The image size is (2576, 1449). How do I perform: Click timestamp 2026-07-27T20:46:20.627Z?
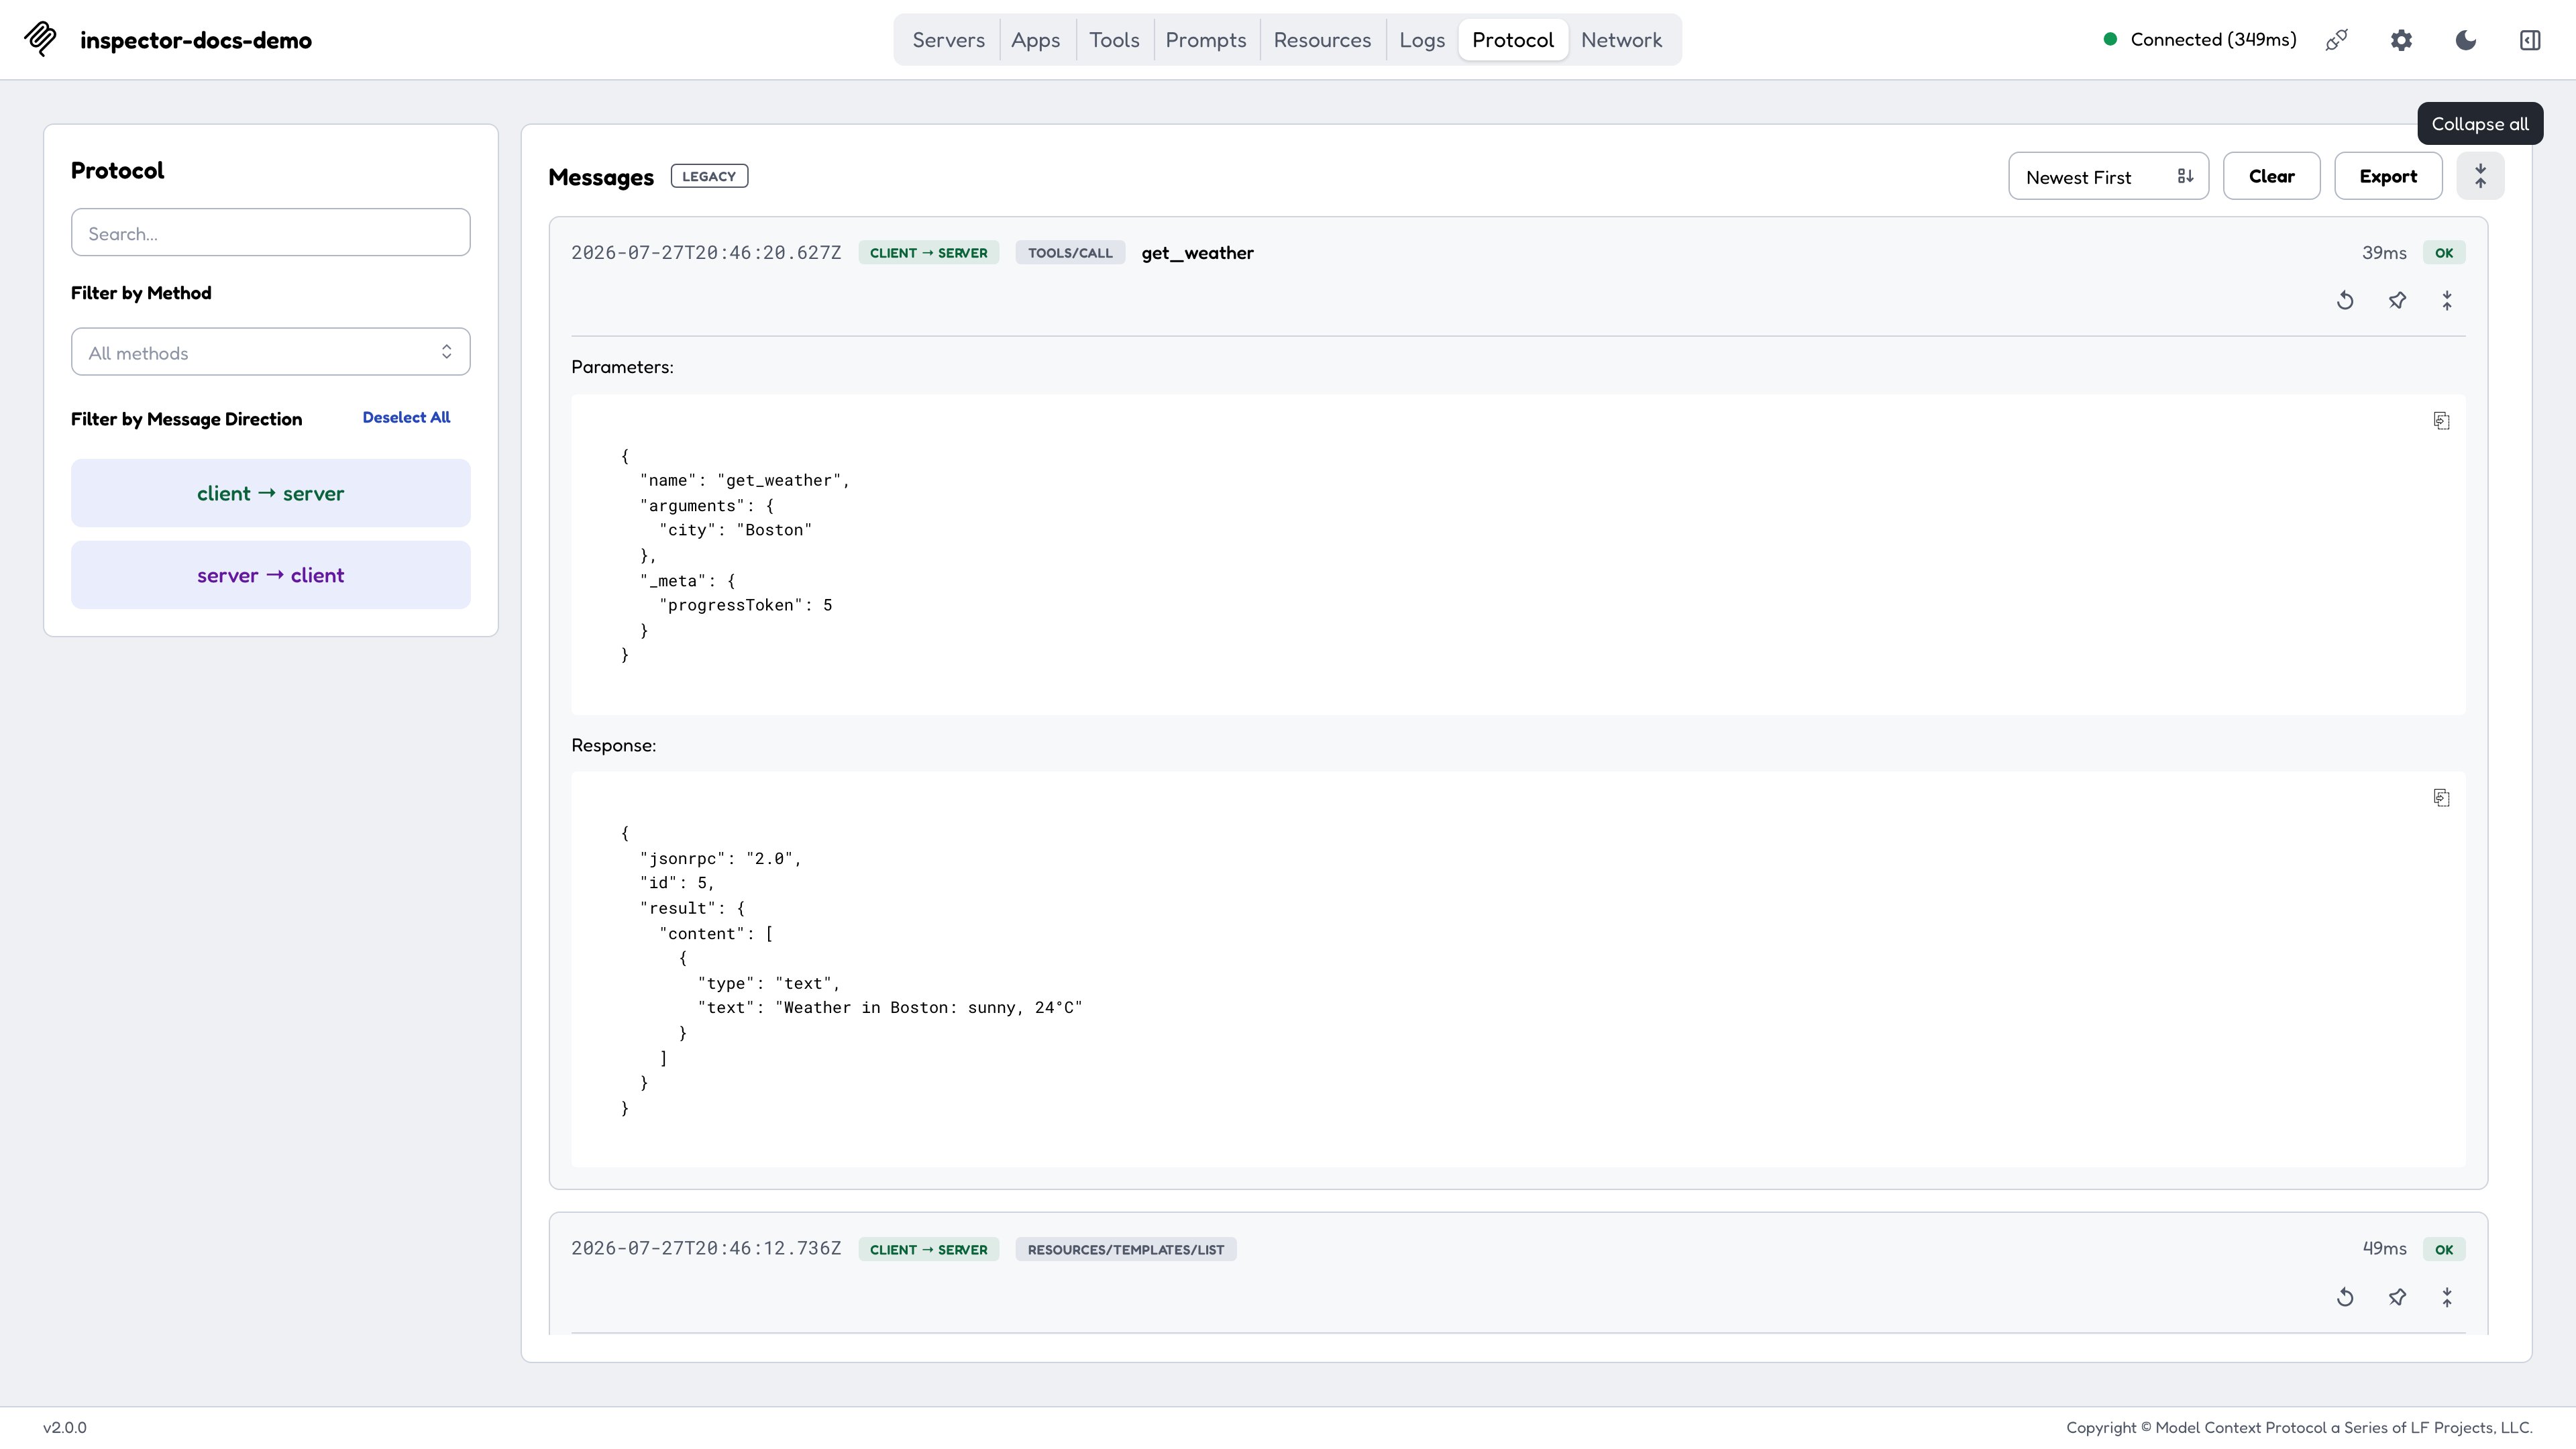click(706, 253)
